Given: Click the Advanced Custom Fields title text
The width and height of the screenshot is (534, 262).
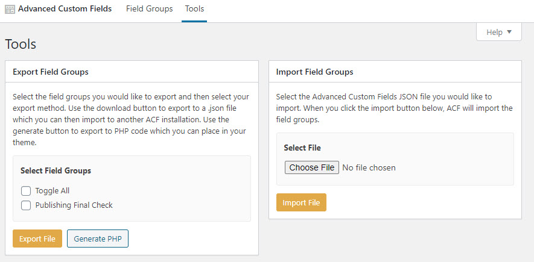Looking at the screenshot, I should click(65, 9).
